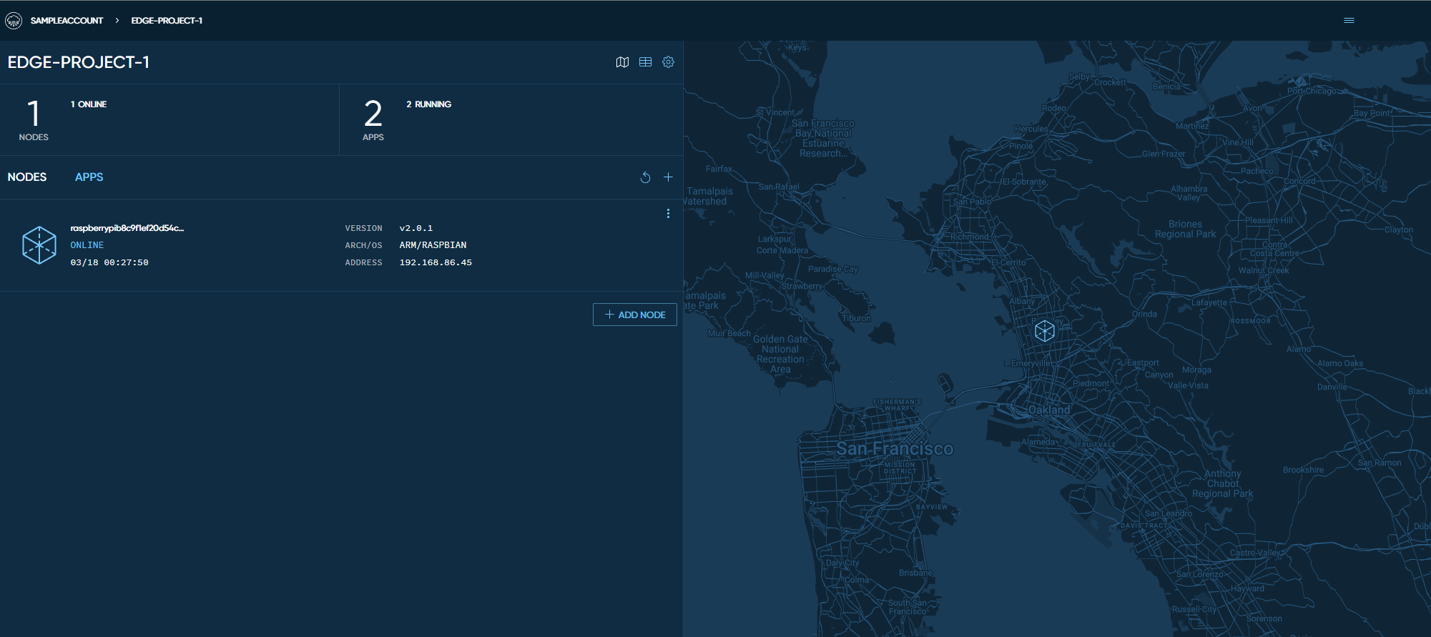Screen dimensions: 1431x637
Task: Click the node ONLINE status text
Action: (87, 245)
